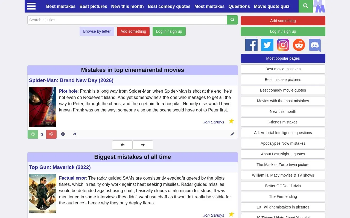
Task: Open Best mistakes nav item
Action: (61, 6)
